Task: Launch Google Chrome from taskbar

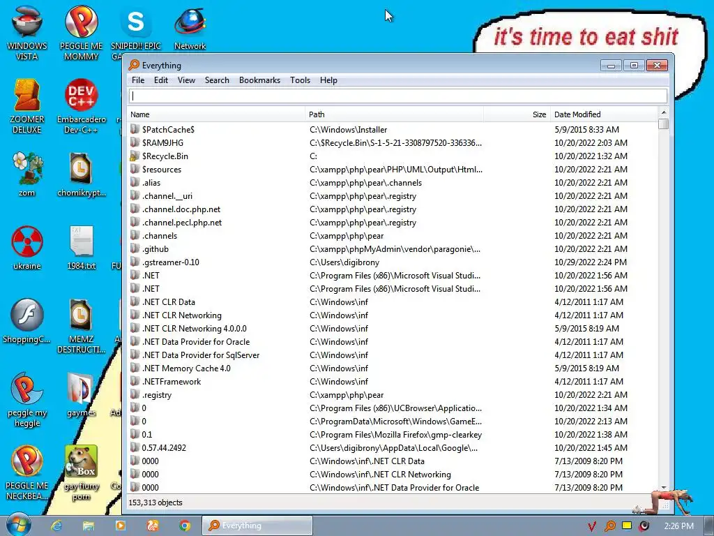Action: click(184, 526)
